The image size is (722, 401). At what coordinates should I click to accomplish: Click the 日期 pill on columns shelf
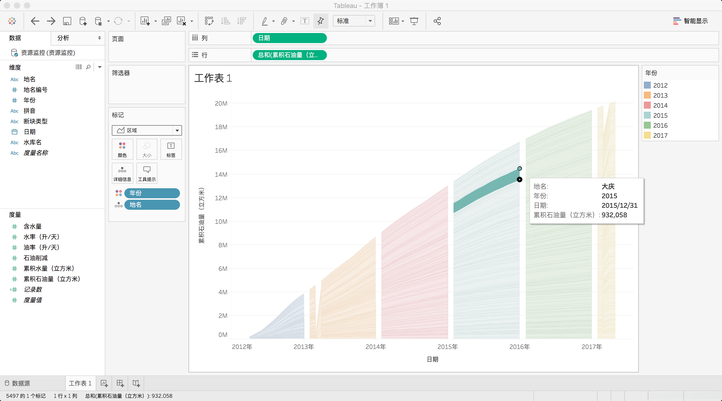coord(289,38)
